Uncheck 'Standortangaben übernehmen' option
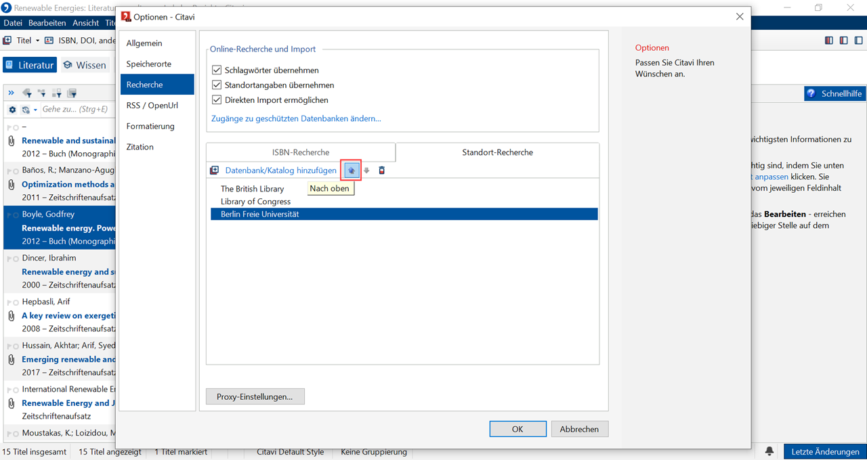 (x=217, y=85)
